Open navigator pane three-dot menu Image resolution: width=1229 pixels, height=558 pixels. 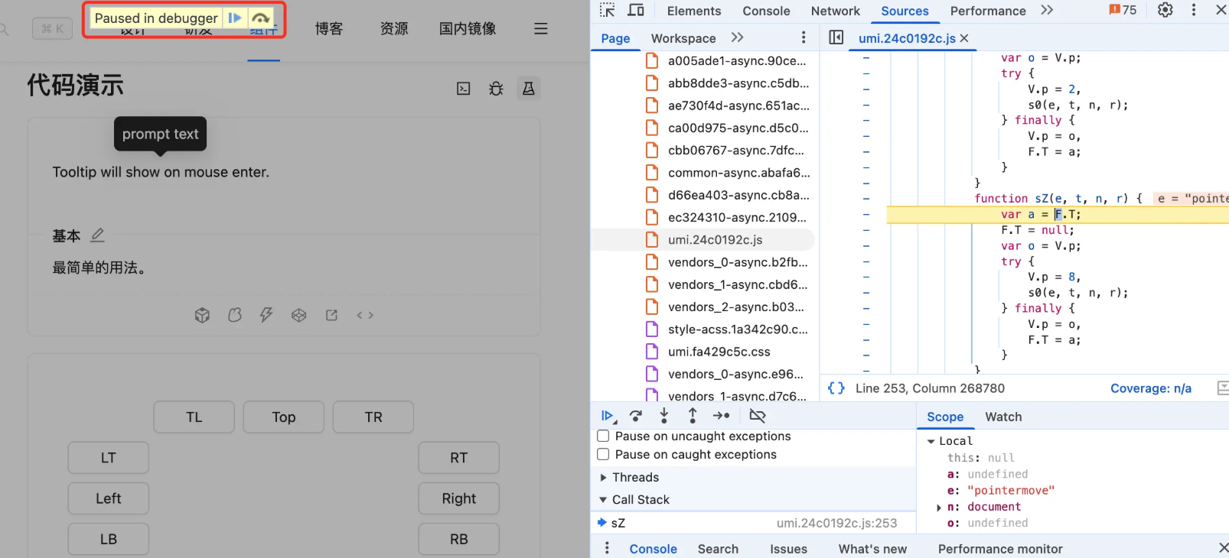pyautogui.click(x=803, y=37)
